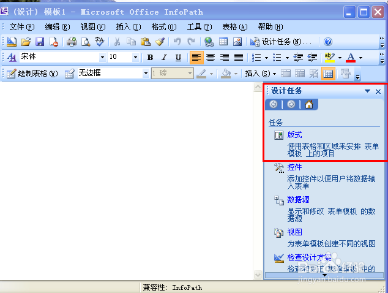This screenshot has height=293, width=388.
Task: Increase indent icon
Action: (x=312, y=58)
